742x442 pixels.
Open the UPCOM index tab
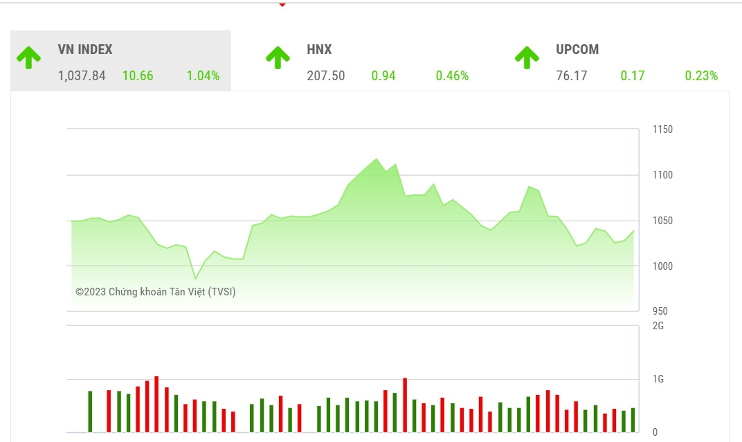[x=619, y=60]
